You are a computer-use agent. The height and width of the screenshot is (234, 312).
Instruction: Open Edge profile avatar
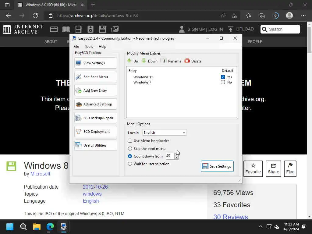click(289, 16)
